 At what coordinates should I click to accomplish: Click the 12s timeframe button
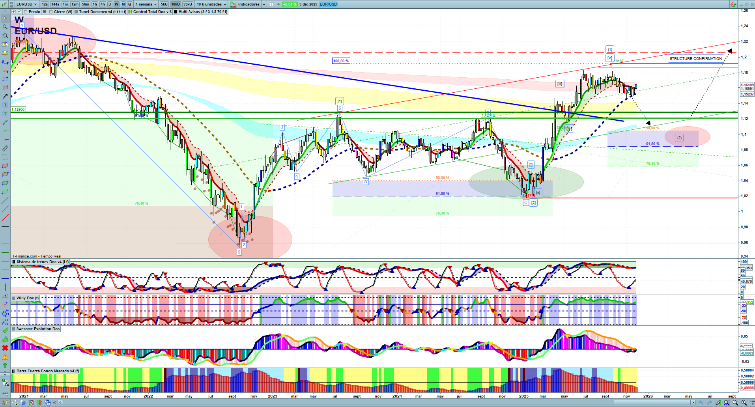45,4
